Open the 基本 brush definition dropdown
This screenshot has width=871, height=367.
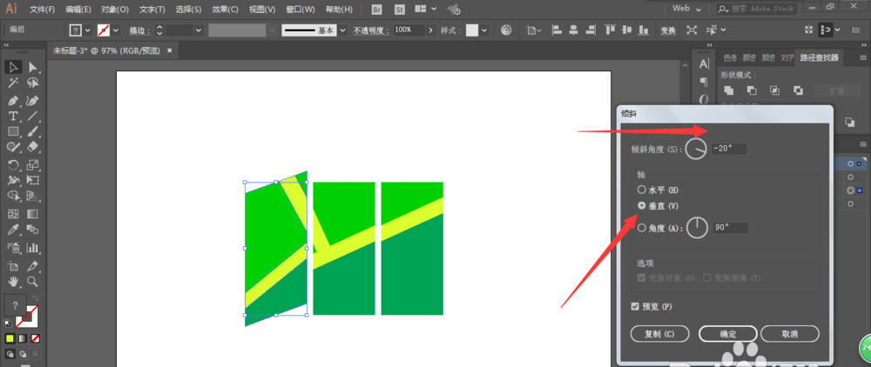tap(342, 30)
